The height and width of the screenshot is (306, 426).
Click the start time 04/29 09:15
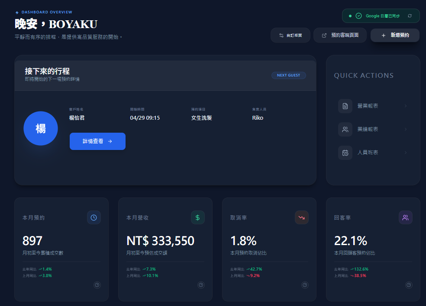(145, 118)
